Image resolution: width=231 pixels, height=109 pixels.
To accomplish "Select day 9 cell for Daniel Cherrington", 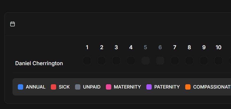I will click(204, 61).
